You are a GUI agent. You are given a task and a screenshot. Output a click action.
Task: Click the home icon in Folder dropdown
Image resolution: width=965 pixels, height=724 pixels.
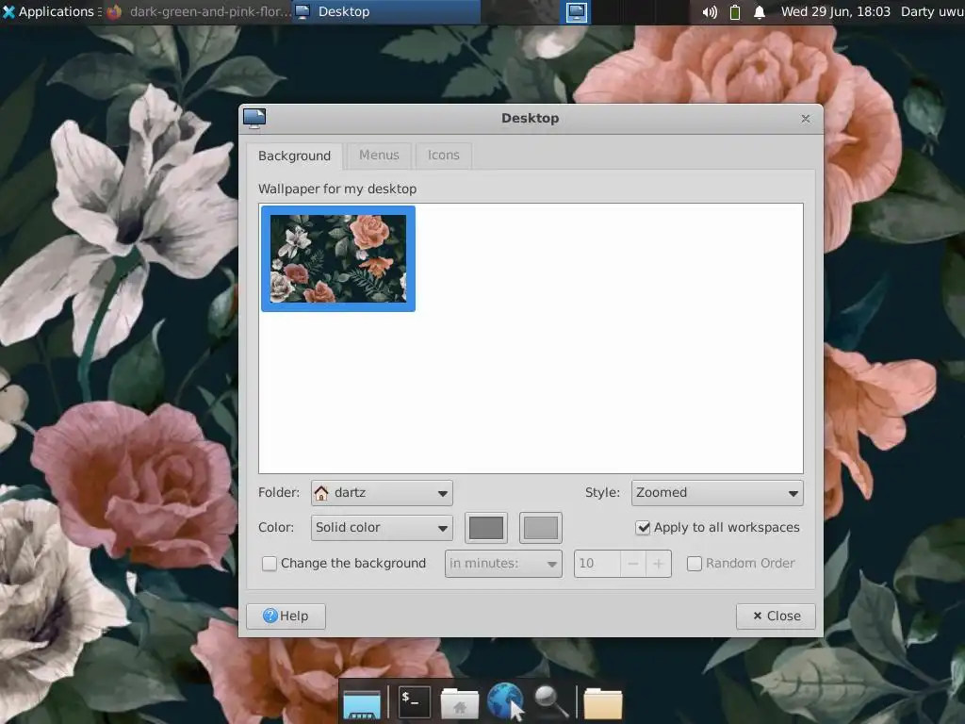(x=321, y=493)
